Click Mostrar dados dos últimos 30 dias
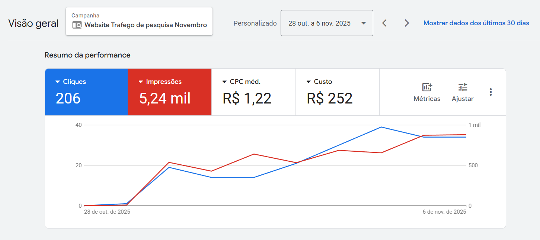 click(476, 23)
